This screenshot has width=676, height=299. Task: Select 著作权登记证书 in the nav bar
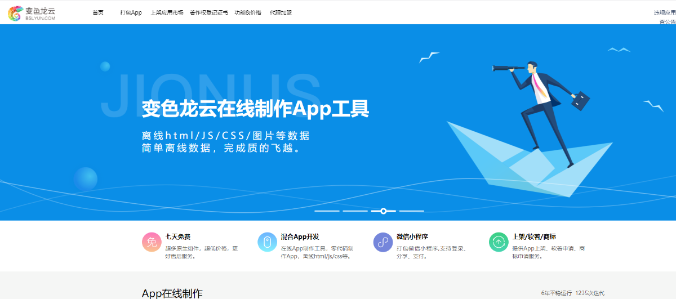click(209, 12)
